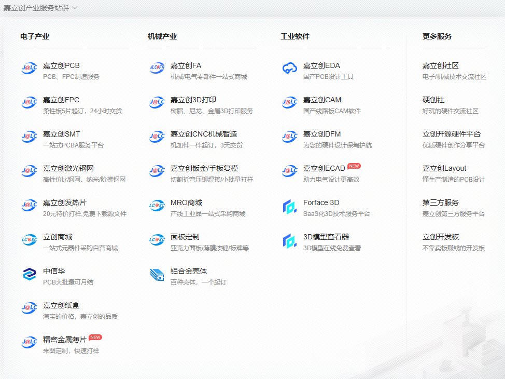This screenshot has width=505, height=379.
Task: Click the 嘉立创PCB logo icon
Action: tap(30, 68)
